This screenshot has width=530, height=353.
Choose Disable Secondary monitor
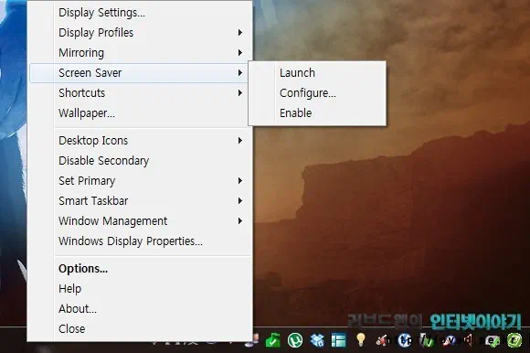click(140, 161)
